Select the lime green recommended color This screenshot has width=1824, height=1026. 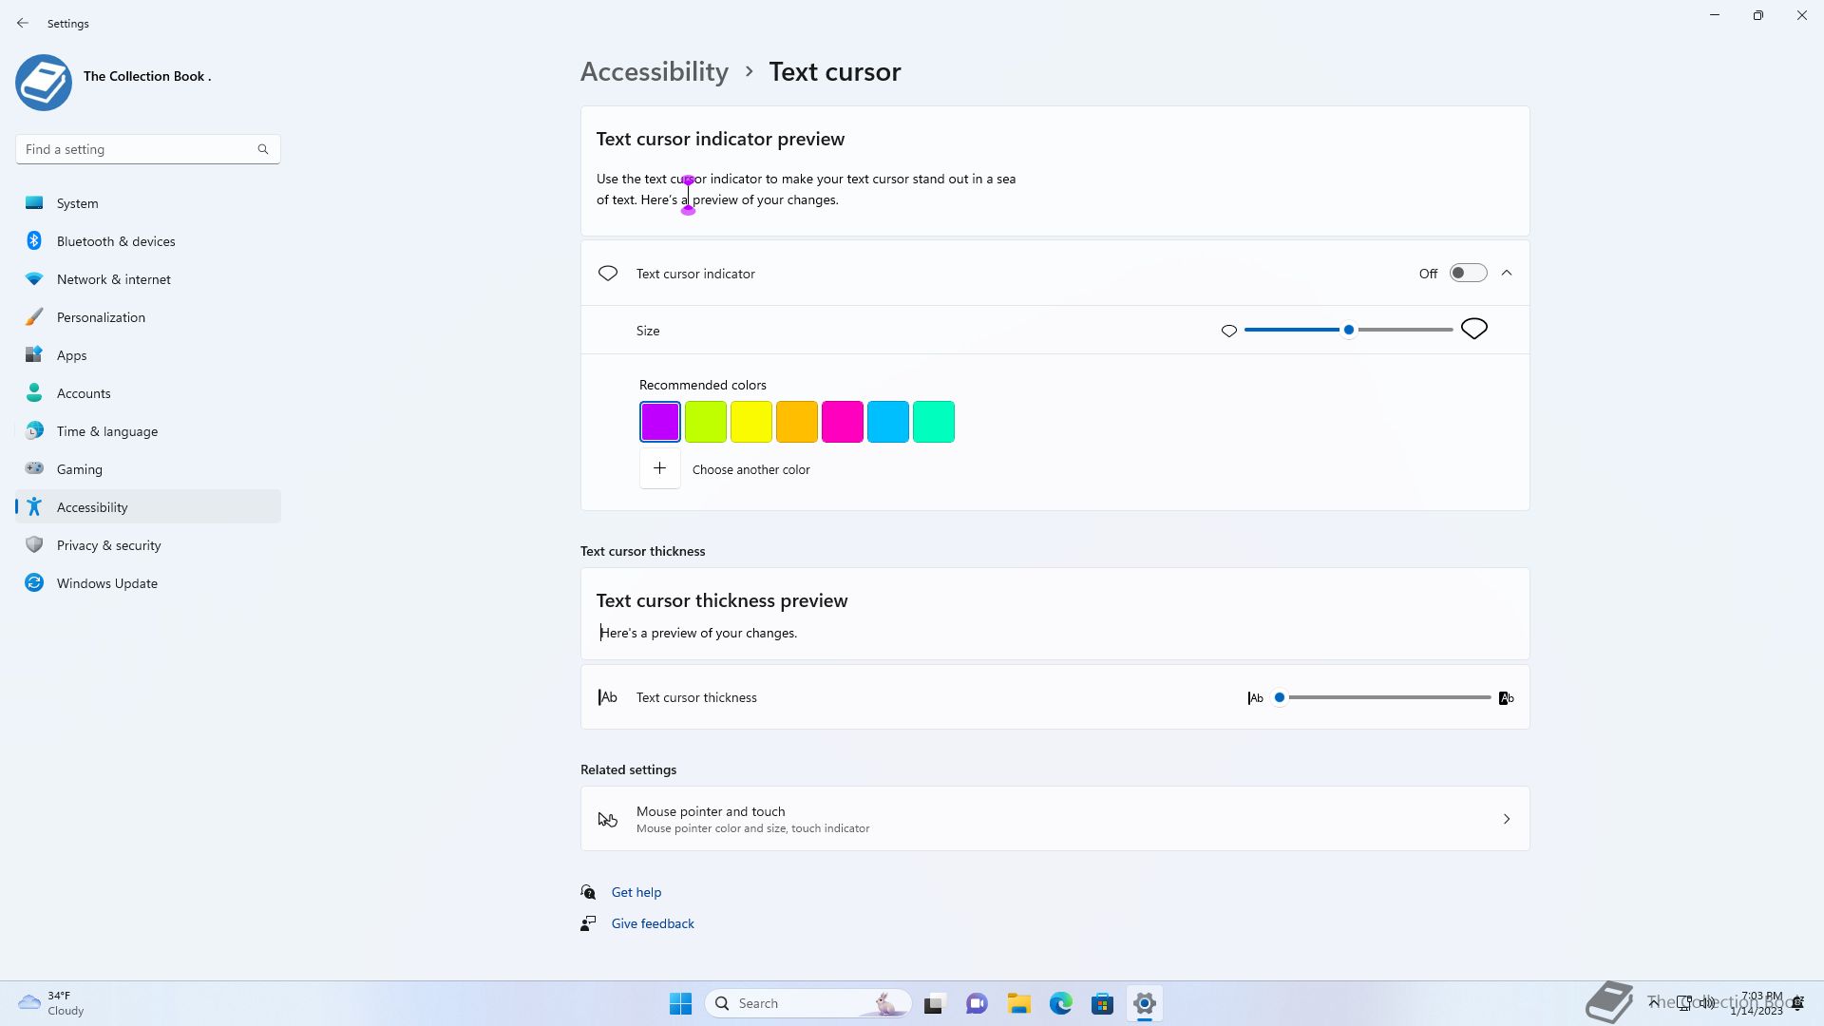click(705, 422)
